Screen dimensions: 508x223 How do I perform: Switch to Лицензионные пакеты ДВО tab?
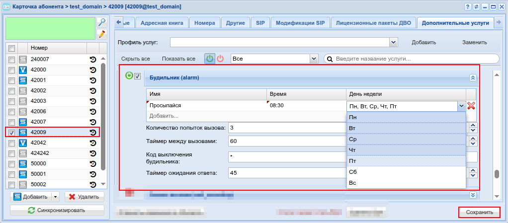click(x=374, y=23)
